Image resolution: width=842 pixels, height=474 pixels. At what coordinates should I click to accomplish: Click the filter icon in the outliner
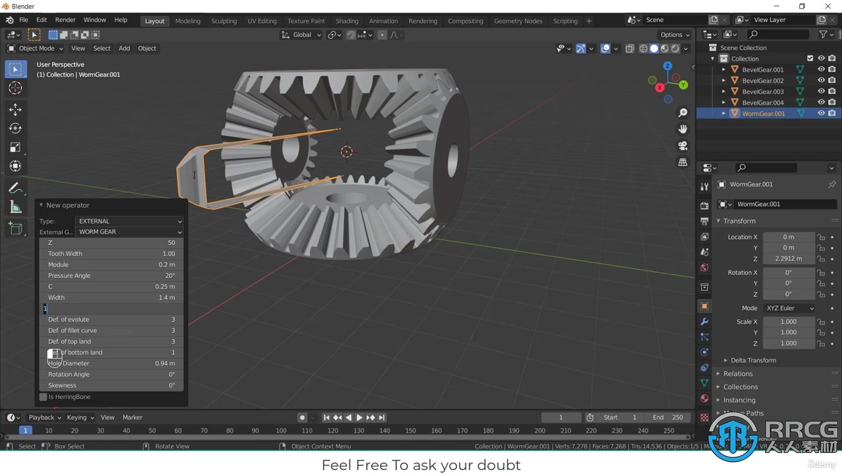823,34
